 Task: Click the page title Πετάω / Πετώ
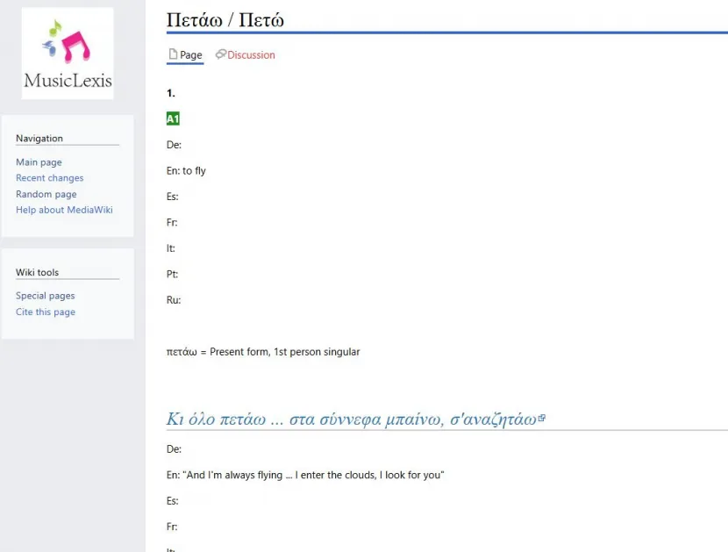(225, 20)
